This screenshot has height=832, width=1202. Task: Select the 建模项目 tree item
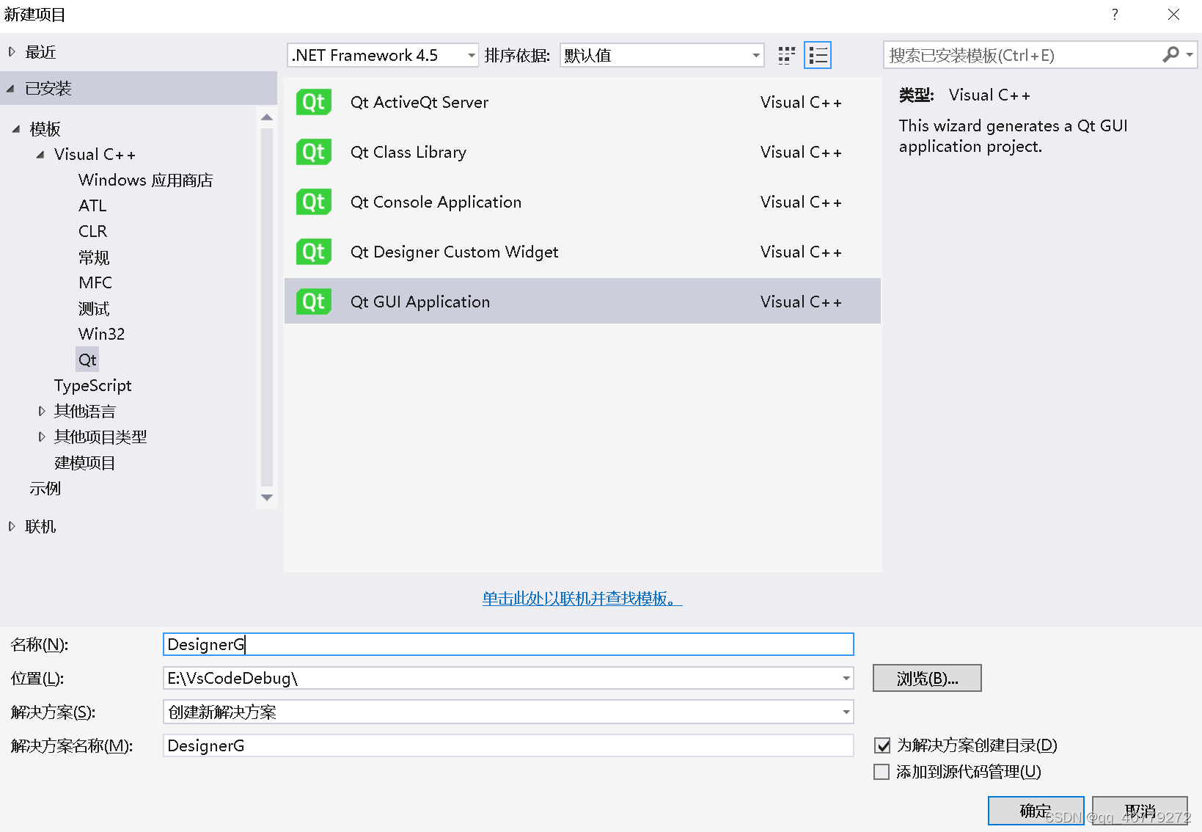(x=84, y=463)
